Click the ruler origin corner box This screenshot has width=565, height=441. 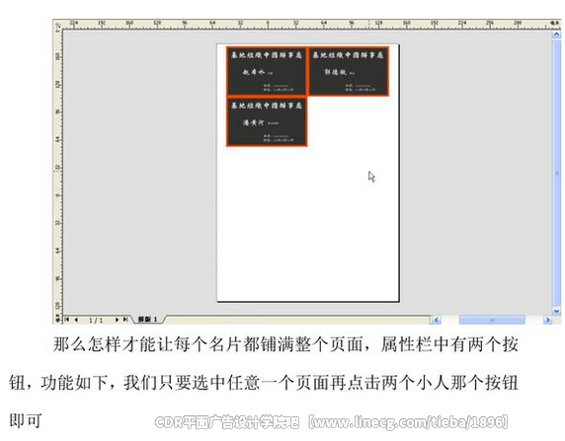click(x=57, y=26)
